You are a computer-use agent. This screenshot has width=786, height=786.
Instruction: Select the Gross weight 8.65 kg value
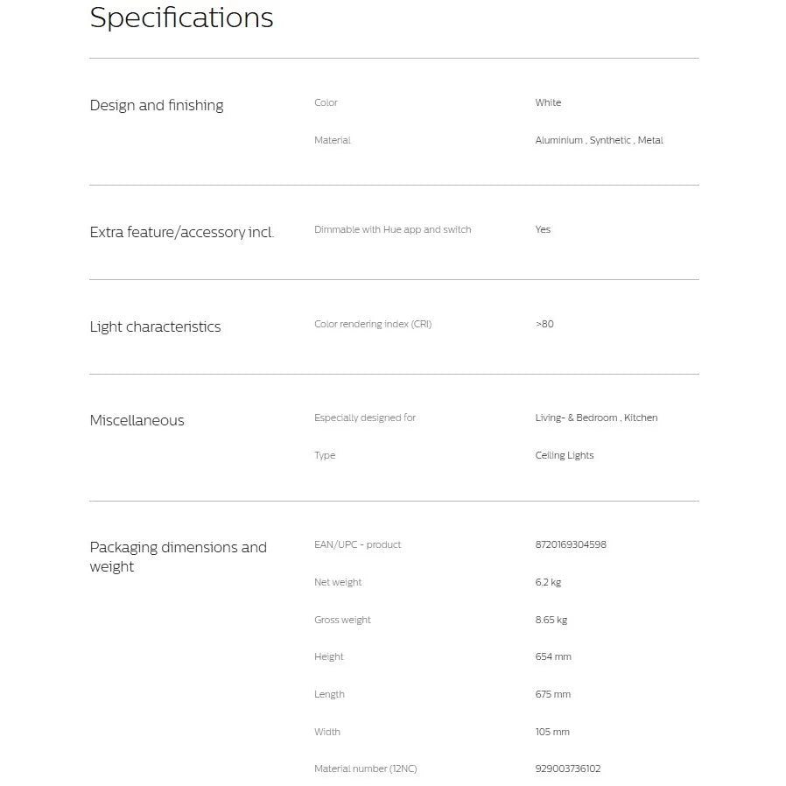pyautogui.click(x=551, y=620)
